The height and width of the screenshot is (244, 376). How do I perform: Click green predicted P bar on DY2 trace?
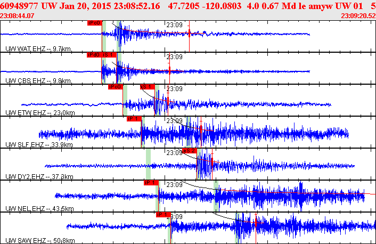point(148,164)
